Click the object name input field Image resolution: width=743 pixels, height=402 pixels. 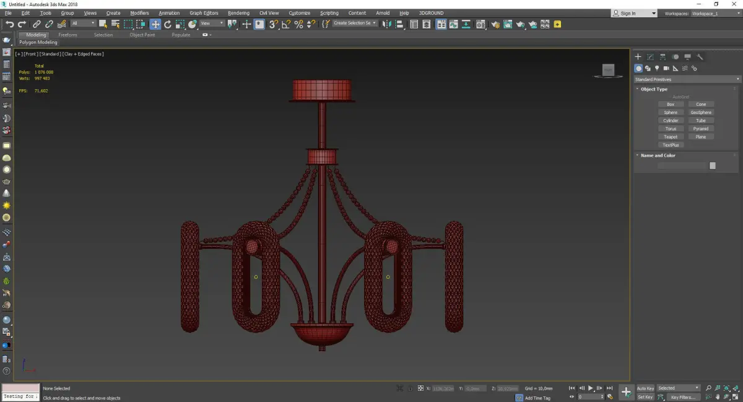pyautogui.click(x=682, y=165)
